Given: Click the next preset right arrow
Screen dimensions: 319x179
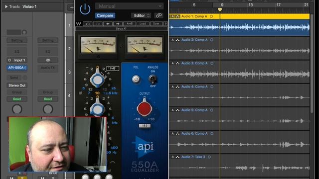Looking at the screenshot, I should (x=118, y=24).
